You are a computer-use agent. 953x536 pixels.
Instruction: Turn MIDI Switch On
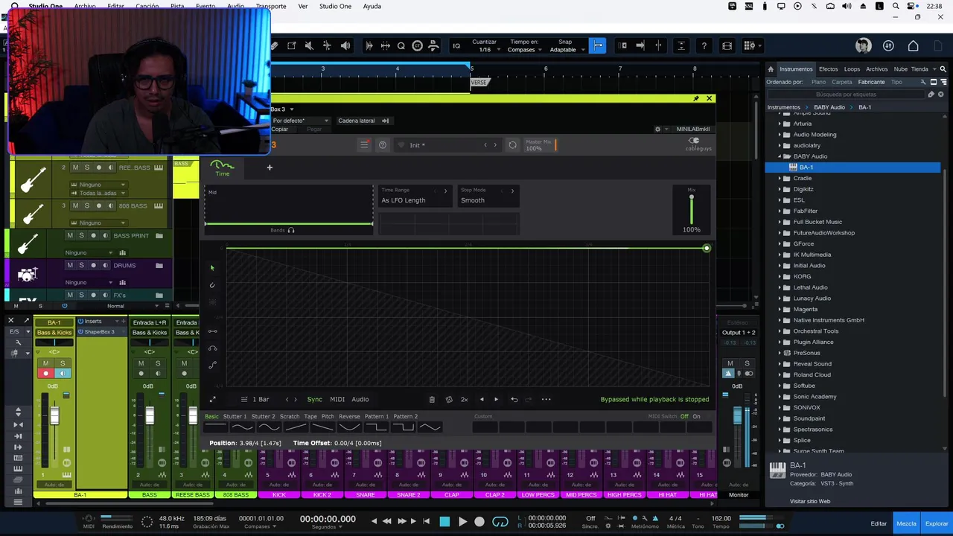click(x=696, y=417)
